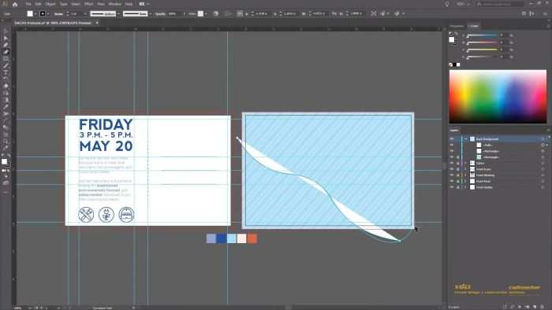Click the recolor artwork wheel icon
Image resolution: width=552 pixels, height=310 pixels.
(216, 13)
